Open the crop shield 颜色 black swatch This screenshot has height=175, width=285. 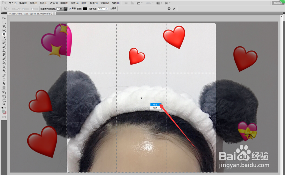pos(85,9)
